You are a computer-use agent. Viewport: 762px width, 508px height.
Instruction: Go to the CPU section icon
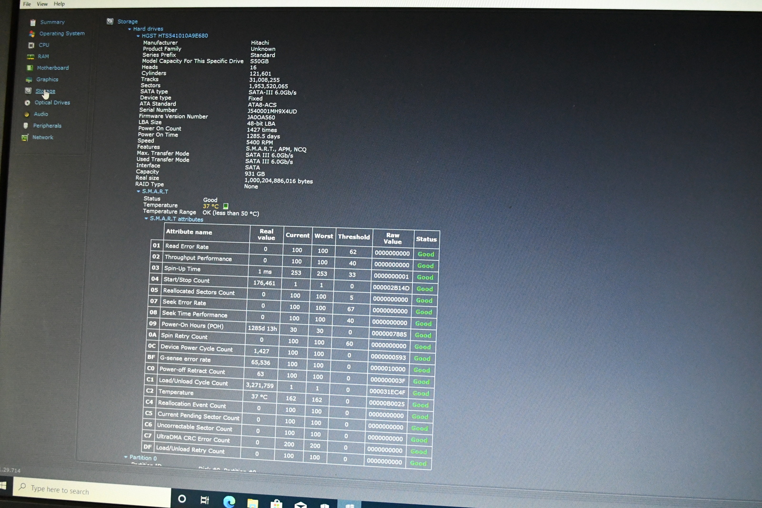click(x=31, y=45)
